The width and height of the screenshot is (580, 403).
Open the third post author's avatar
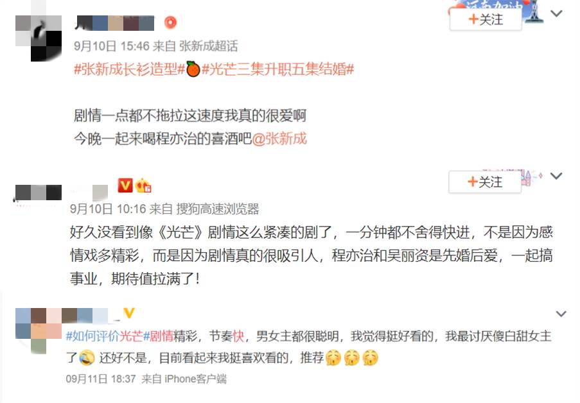(39, 331)
